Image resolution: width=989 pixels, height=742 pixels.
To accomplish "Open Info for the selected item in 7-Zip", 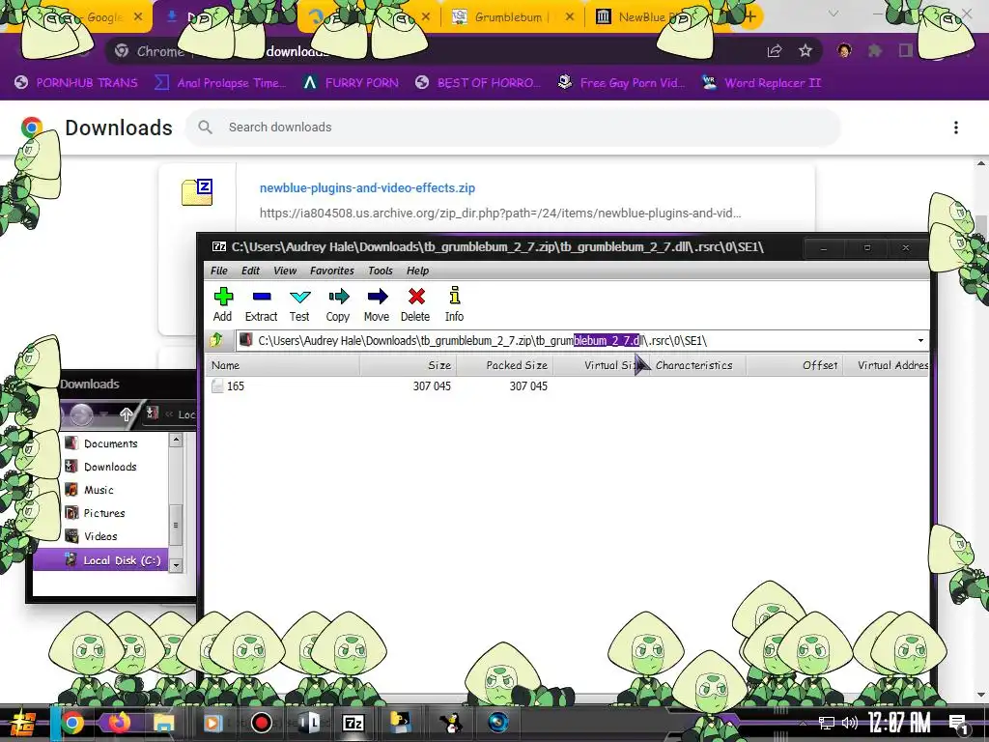I will tap(454, 304).
